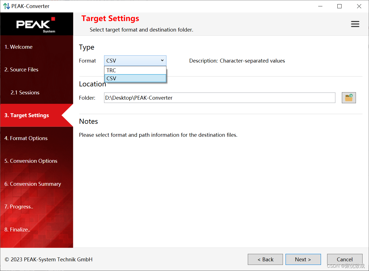Click the browse folder icon button
The height and width of the screenshot is (271, 369).
349,98
